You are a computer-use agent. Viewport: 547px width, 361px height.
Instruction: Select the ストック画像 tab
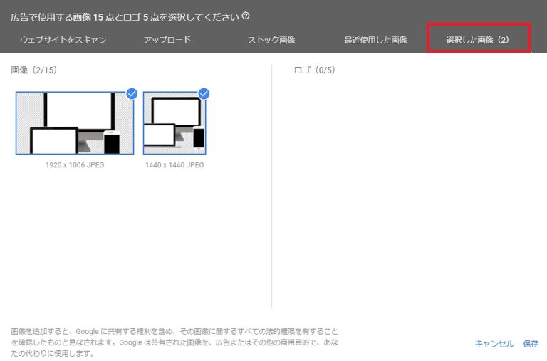(x=271, y=40)
